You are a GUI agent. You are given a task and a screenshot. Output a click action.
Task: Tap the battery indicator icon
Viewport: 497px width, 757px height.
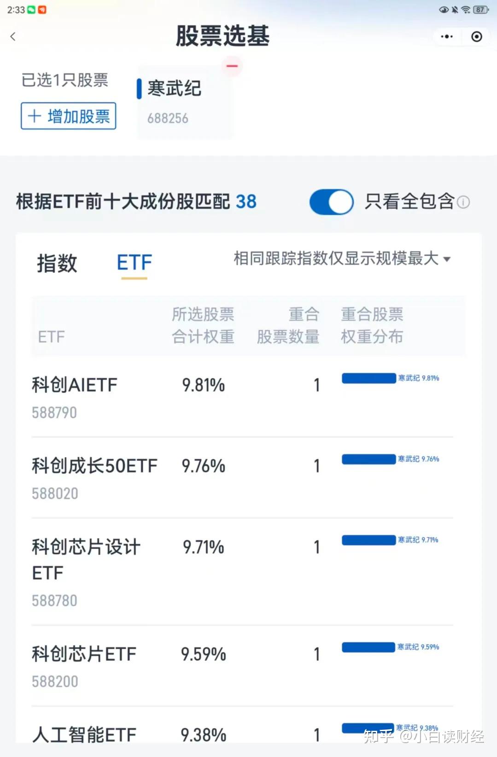click(480, 9)
